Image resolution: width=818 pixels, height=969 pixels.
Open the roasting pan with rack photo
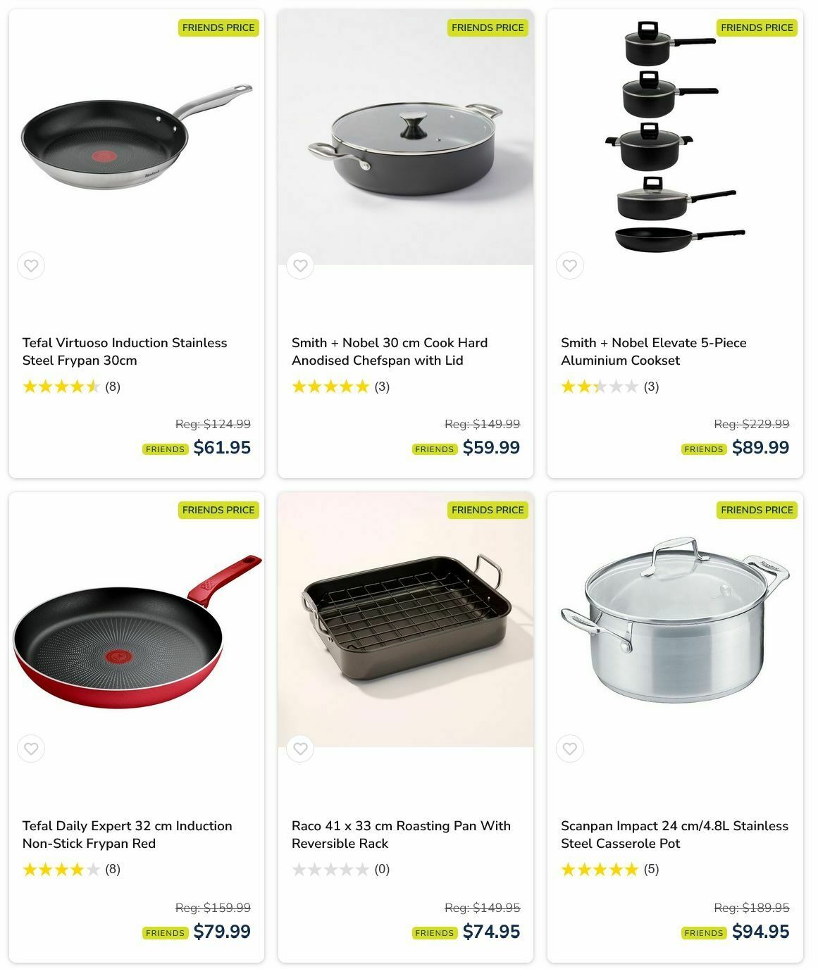pyautogui.click(x=406, y=620)
